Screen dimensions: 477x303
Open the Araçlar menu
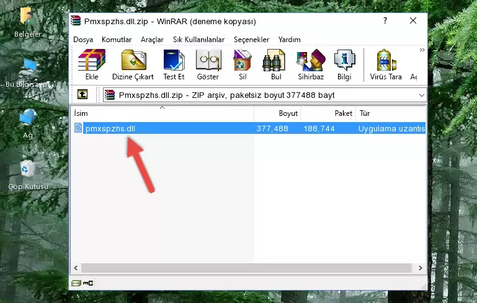pos(152,40)
